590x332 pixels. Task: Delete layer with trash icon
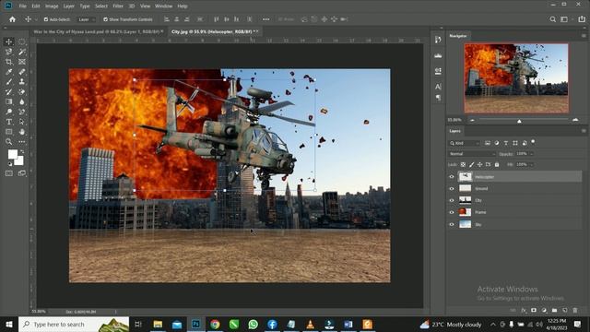575,311
